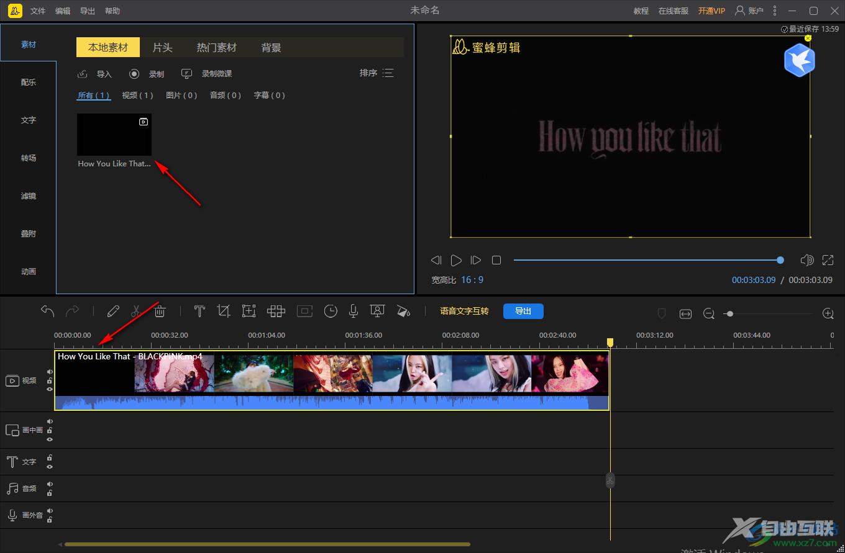Enter fullscreen preview mode
This screenshot has width=845, height=553.
(x=828, y=260)
